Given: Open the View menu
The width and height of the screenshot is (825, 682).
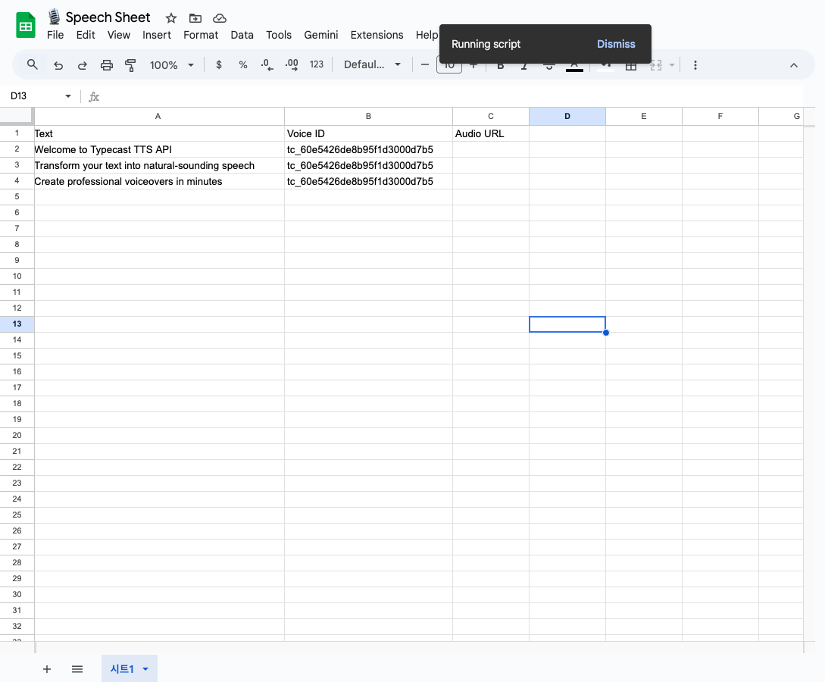Looking at the screenshot, I should tap(118, 35).
